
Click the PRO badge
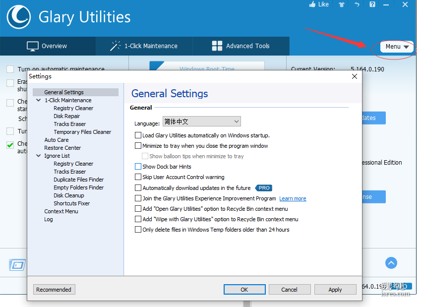[x=264, y=188]
